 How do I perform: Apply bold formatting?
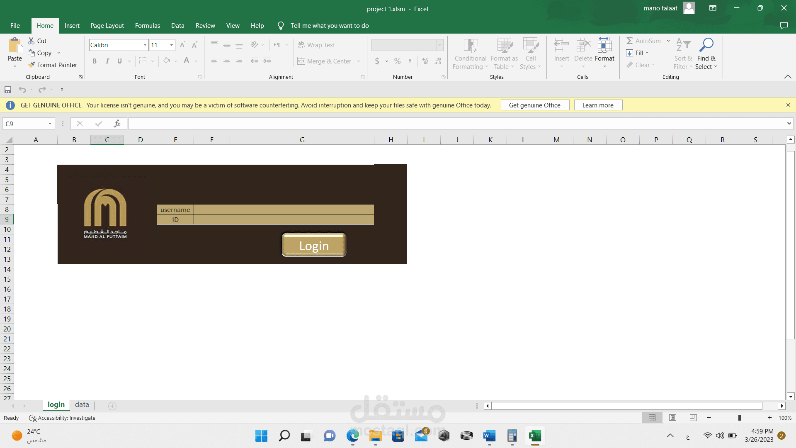pos(95,61)
